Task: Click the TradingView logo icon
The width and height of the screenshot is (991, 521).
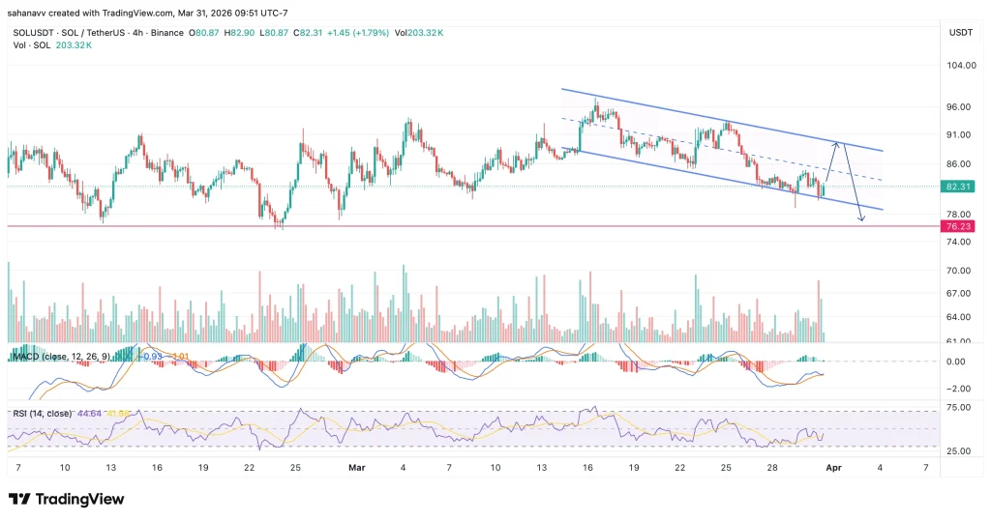Action: (19, 499)
